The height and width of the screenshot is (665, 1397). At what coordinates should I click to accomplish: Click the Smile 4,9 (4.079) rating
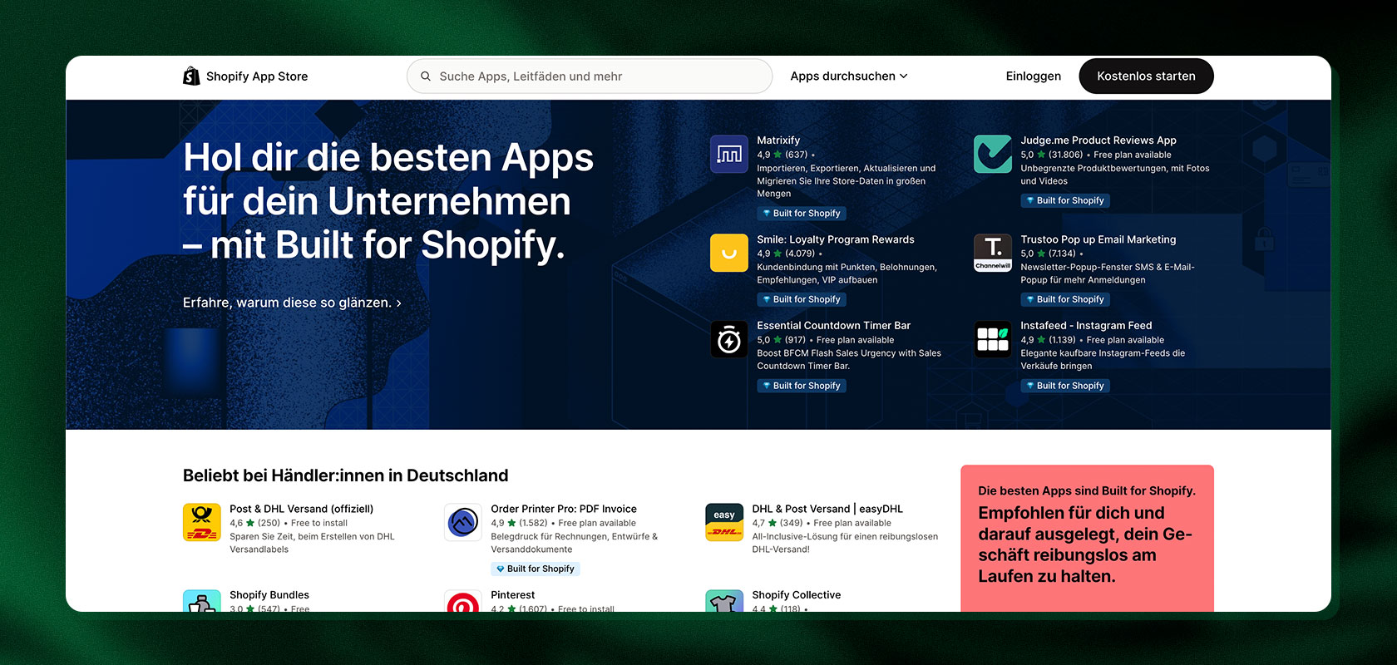(x=786, y=254)
